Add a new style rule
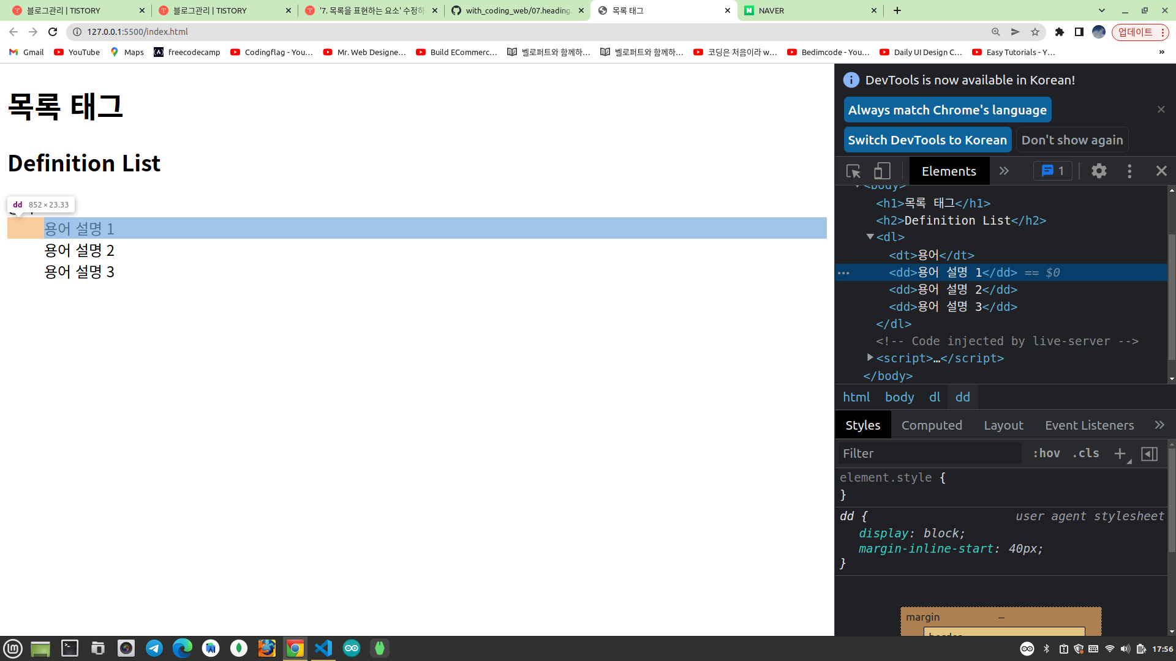 [x=1120, y=454]
